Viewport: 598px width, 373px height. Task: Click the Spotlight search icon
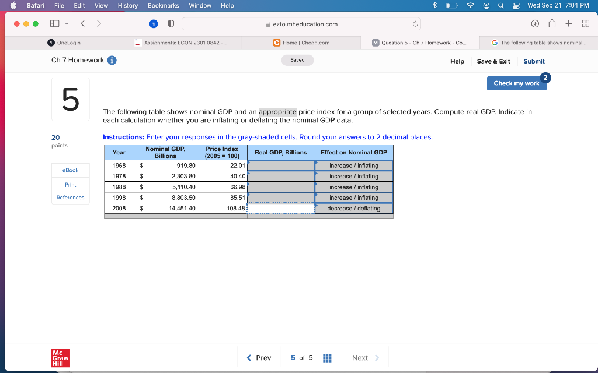click(500, 5)
